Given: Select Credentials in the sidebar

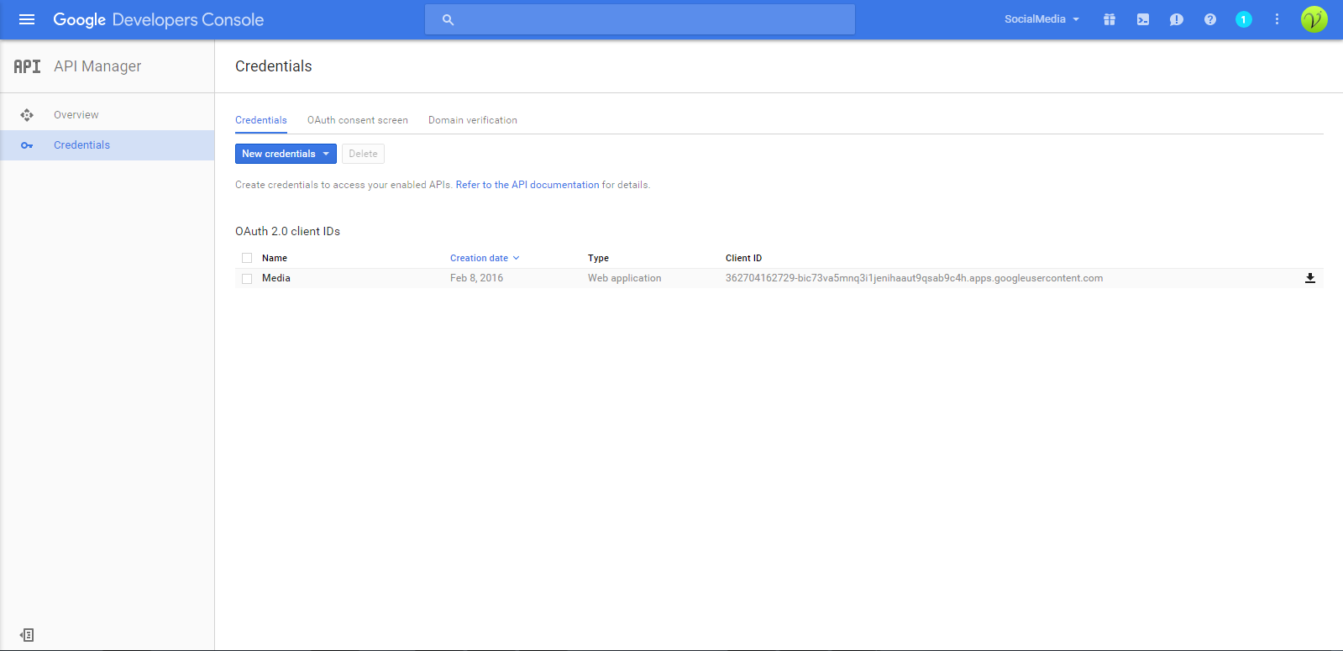Looking at the screenshot, I should coord(108,145).
